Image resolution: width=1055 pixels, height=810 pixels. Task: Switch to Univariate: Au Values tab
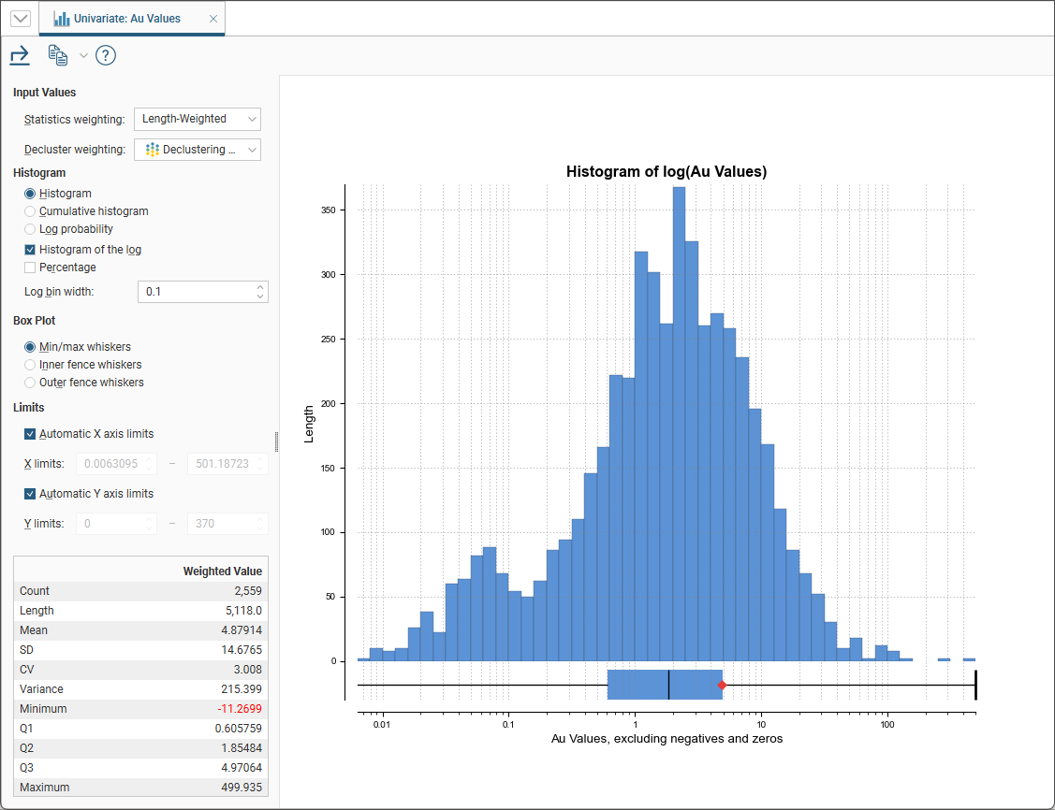[x=127, y=19]
